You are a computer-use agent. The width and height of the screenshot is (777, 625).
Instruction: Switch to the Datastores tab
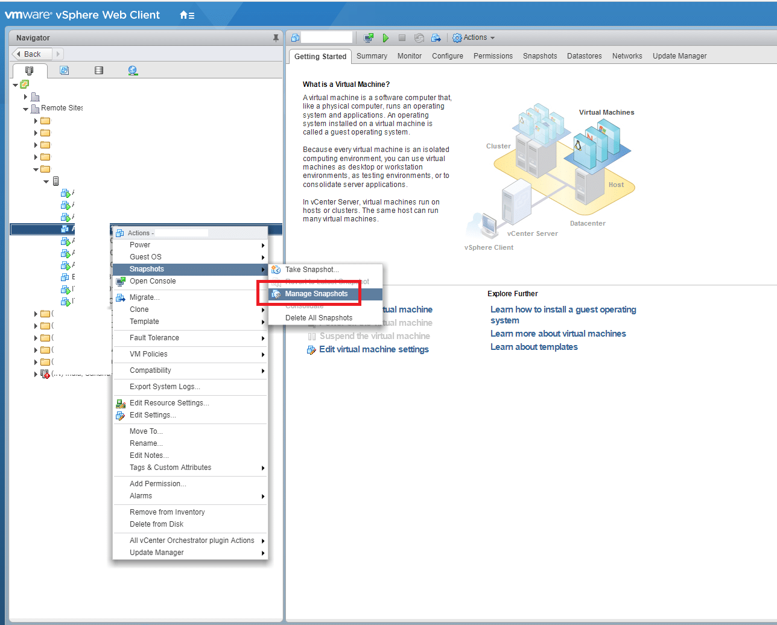[585, 56]
